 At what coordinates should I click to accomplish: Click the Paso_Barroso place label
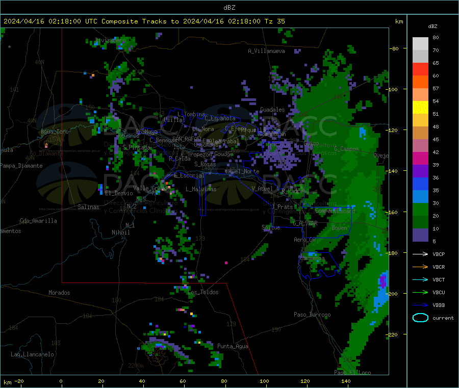(312, 315)
